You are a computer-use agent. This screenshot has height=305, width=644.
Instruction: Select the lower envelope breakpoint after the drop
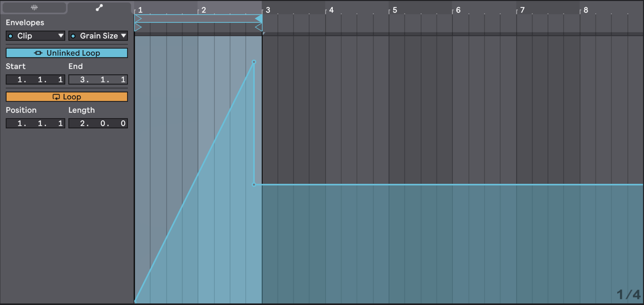254,185
